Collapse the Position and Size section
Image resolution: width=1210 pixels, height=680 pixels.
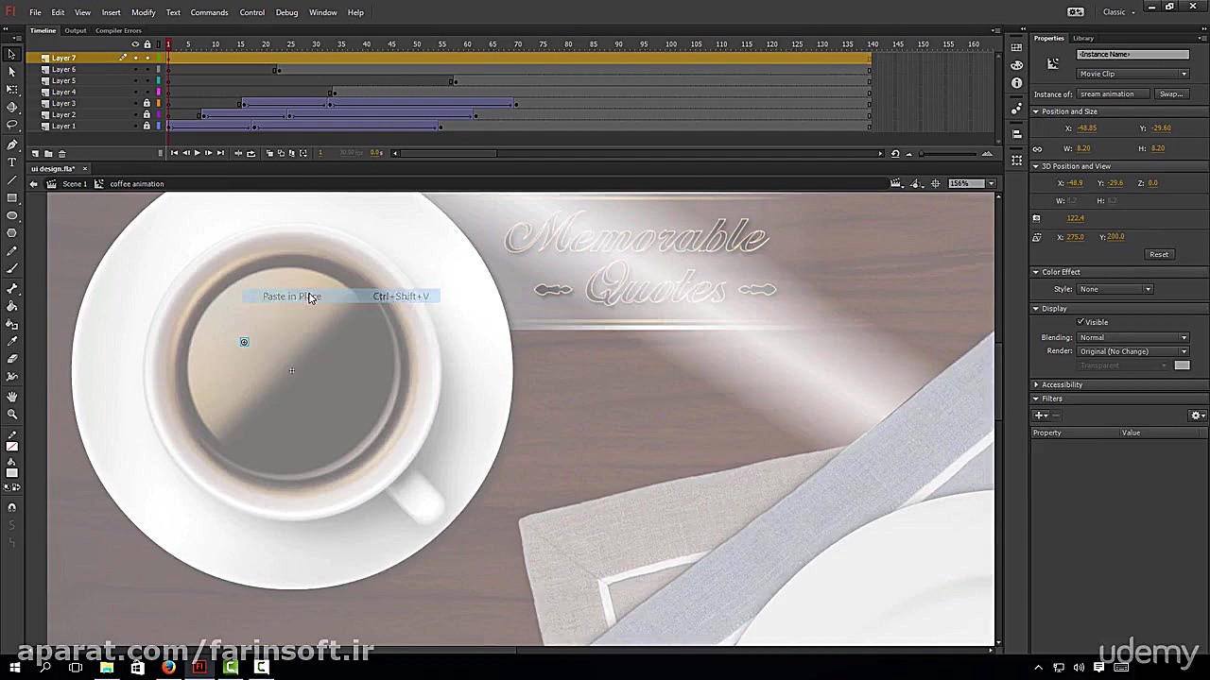tap(1036, 111)
